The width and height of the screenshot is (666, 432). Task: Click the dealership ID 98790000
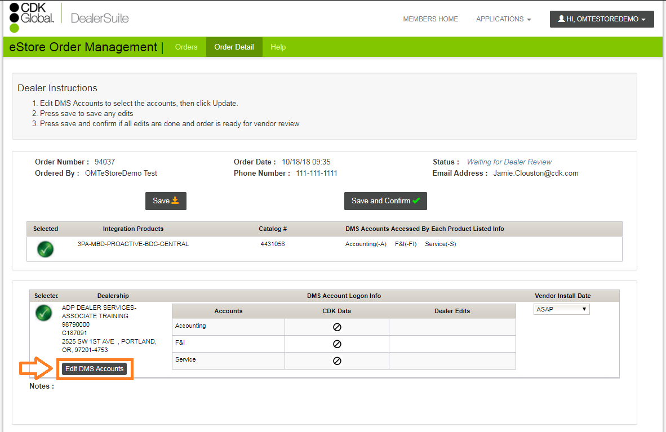[x=76, y=324]
